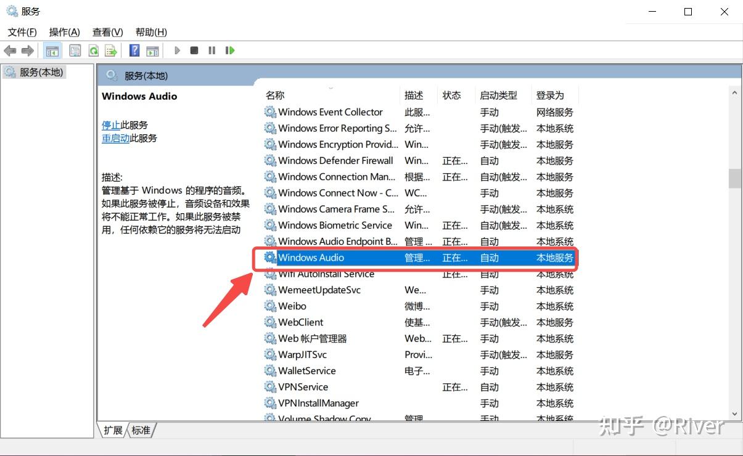743x456 pixels.
Task: Select 服务(本地) in the left tree
Action: point(35,72)
